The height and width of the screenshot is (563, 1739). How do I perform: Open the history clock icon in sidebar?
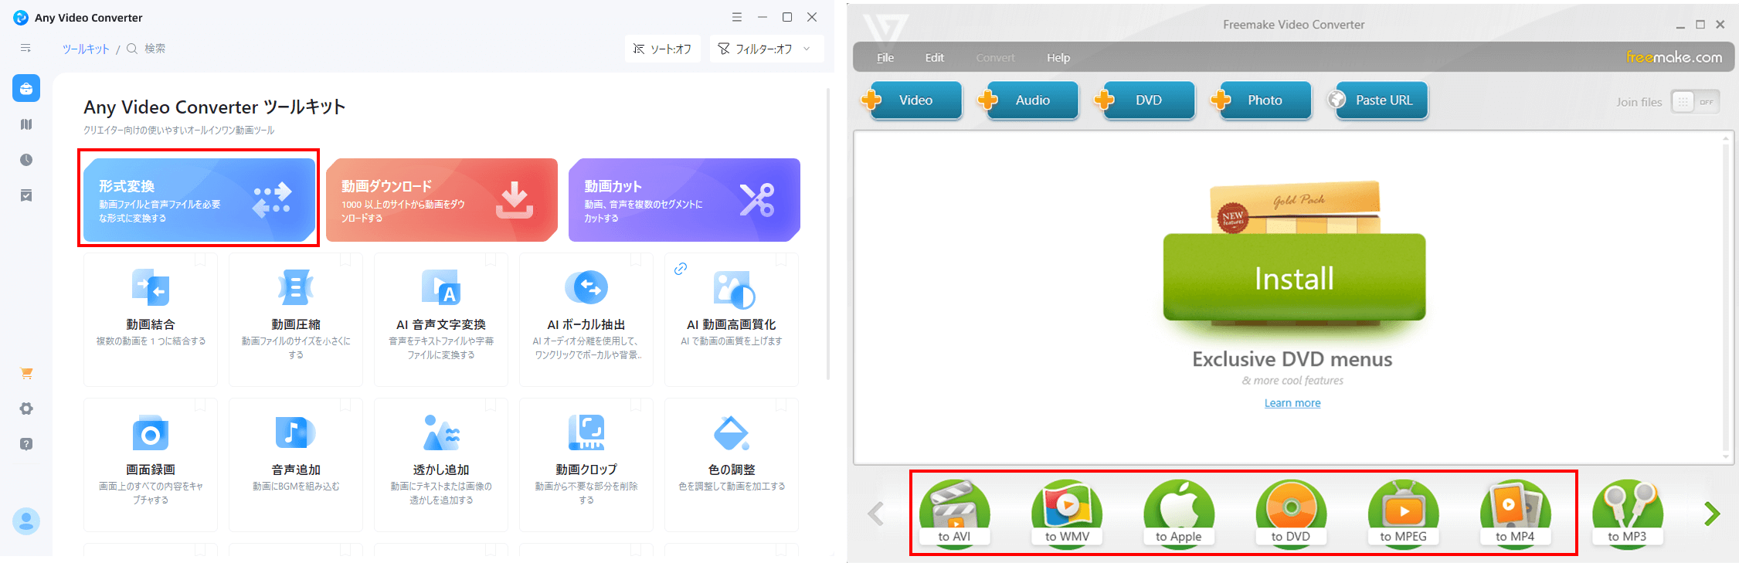26,160
